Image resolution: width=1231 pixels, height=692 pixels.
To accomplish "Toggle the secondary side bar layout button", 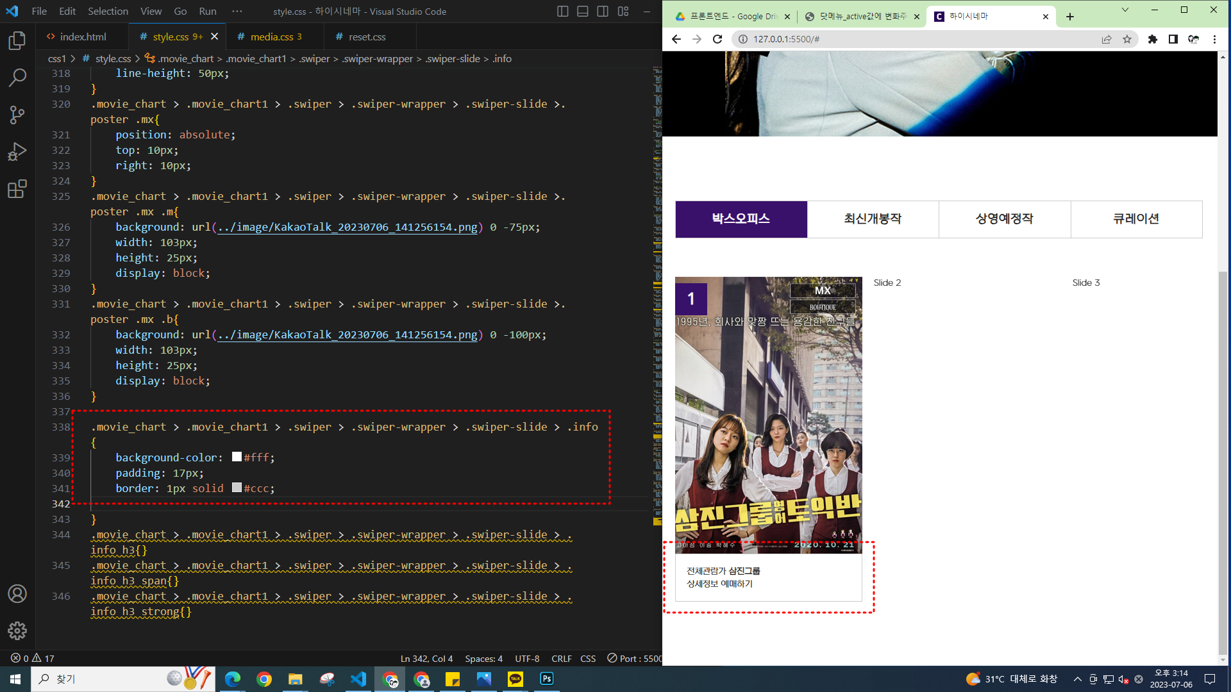I will pyautogui.click(x=603, y=12).
